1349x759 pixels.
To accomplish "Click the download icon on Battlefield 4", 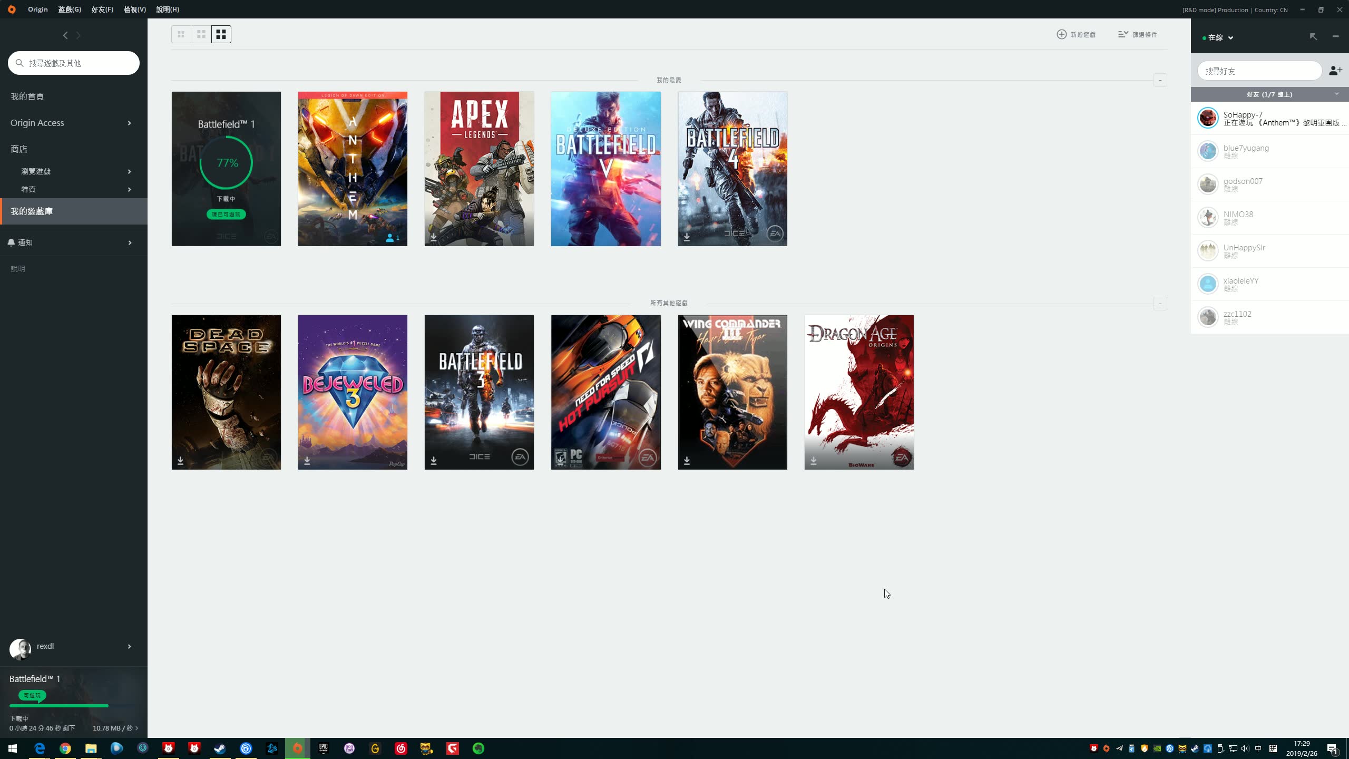I will coord(687,238).
